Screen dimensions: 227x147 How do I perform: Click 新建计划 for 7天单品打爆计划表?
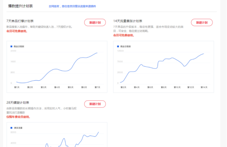[95, 22]
